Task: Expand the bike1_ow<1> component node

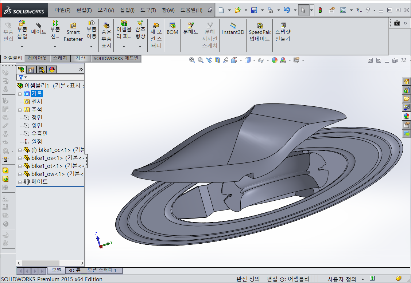Action: (x=20, y=174)
